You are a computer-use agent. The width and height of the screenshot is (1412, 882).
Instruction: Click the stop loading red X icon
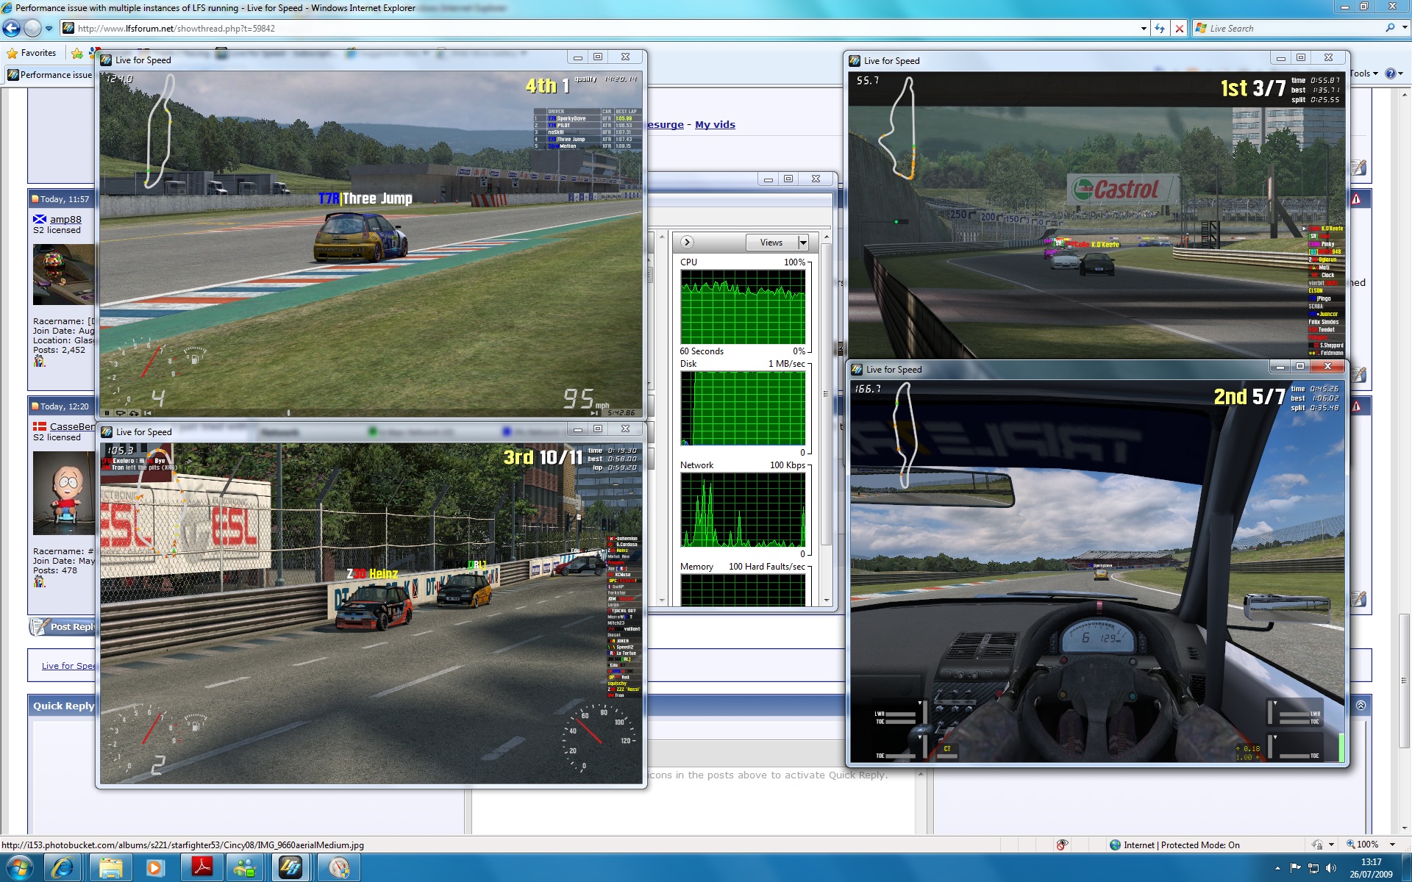1180,29
